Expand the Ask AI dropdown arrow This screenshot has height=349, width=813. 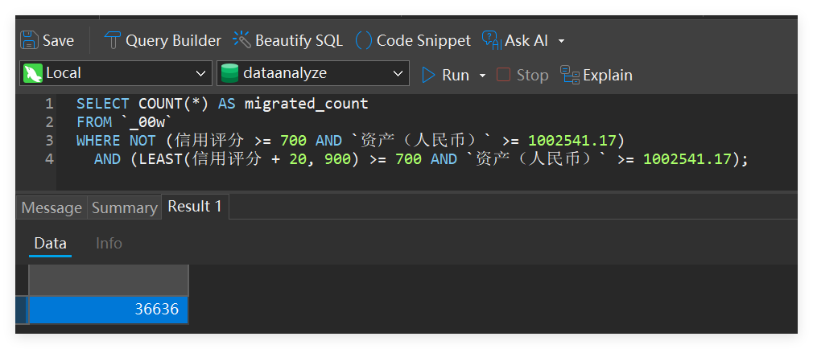tap(562, 41)
